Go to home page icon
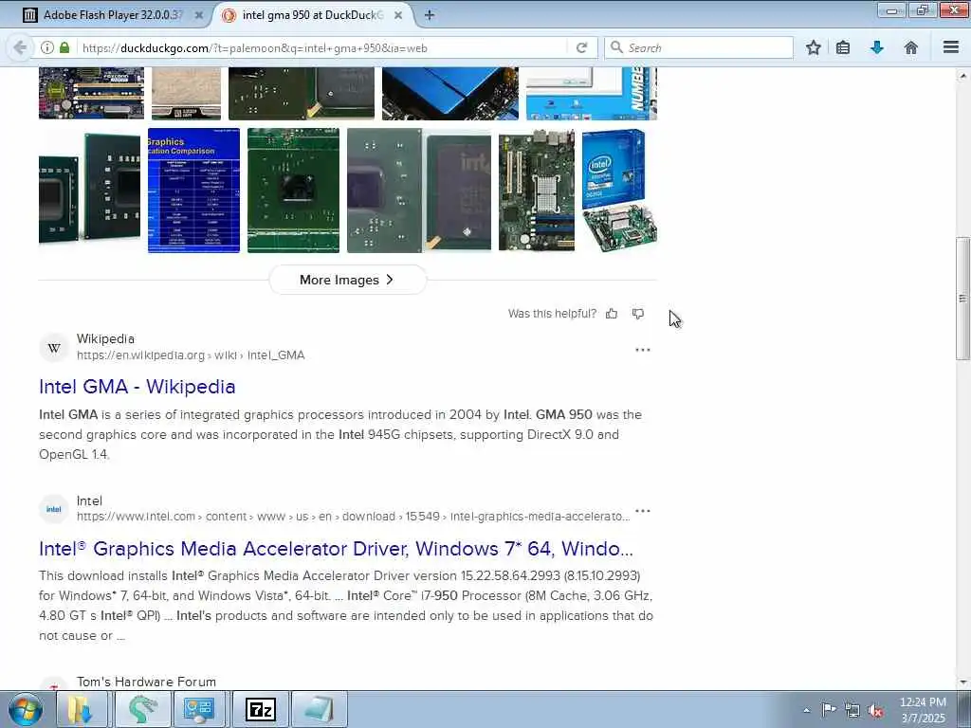 (x=911, y=47)
